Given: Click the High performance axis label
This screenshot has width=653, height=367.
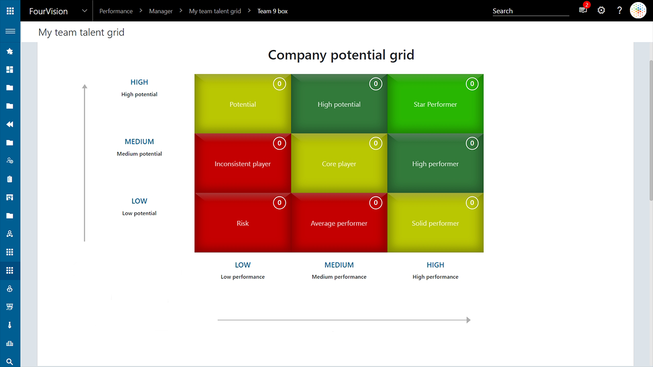Looking at the screenshot, I should pos(436,277).
